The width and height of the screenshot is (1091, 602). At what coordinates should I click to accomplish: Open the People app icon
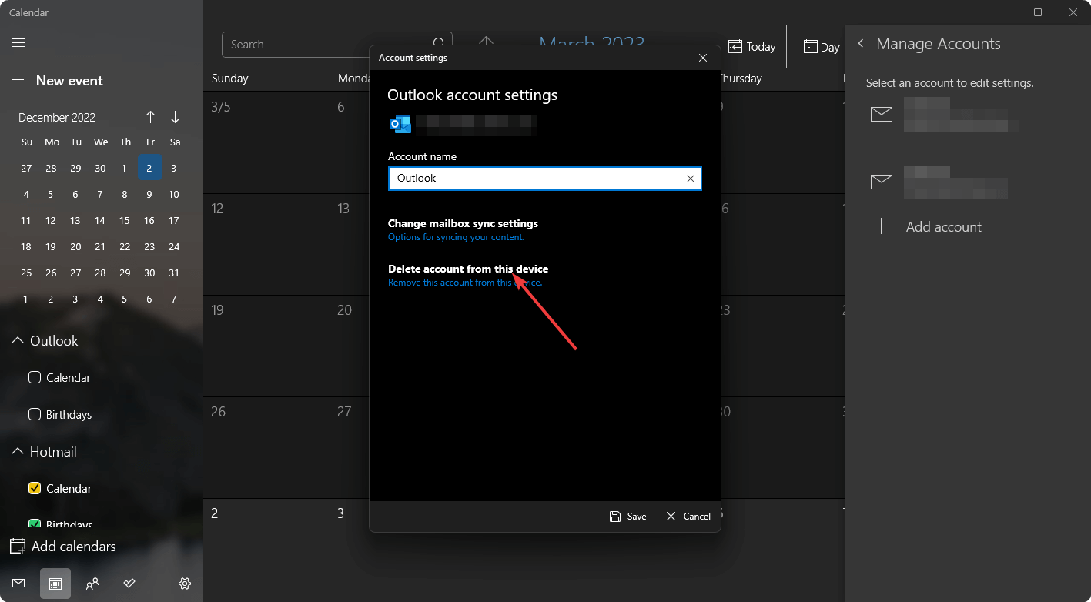[x=92, y=584]
